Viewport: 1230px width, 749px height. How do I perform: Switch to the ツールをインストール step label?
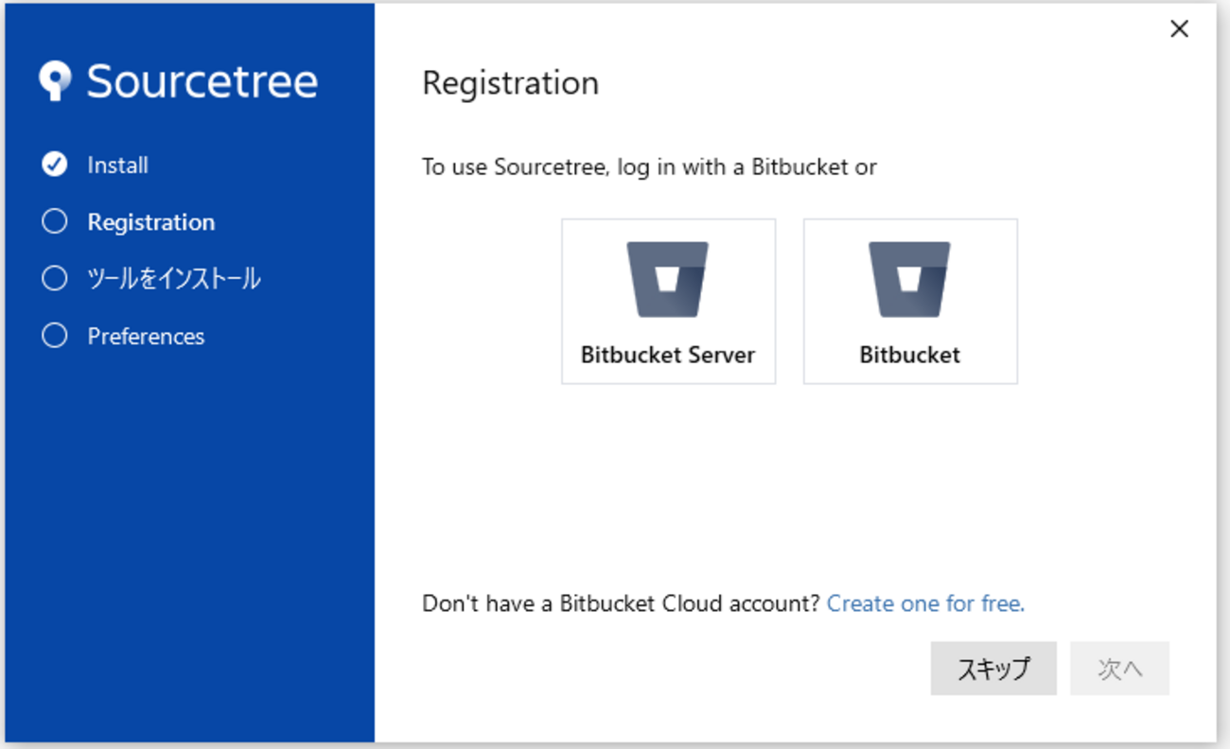click(174, 279)
